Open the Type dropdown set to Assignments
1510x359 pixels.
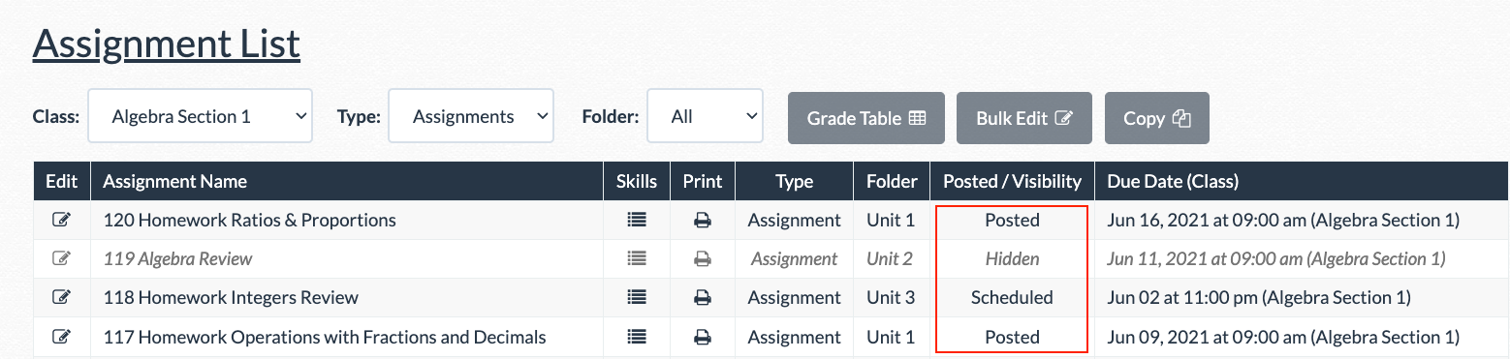471,116
